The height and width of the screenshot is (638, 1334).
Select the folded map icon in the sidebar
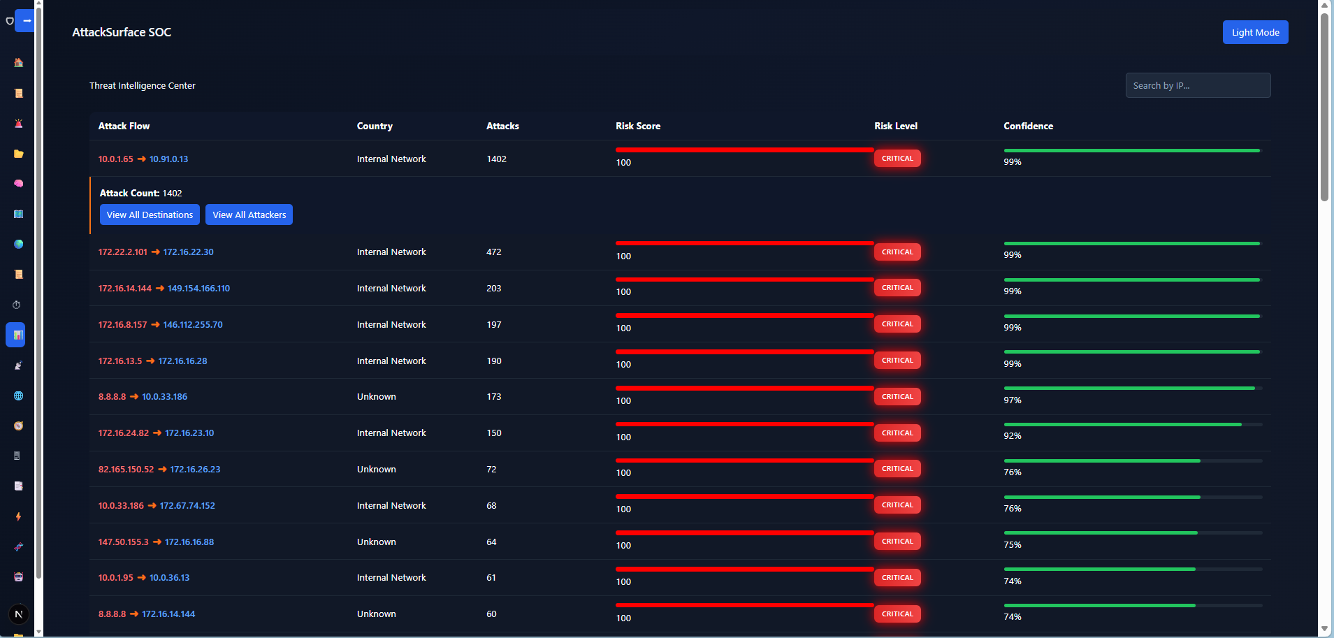click(x=19, y=214)
